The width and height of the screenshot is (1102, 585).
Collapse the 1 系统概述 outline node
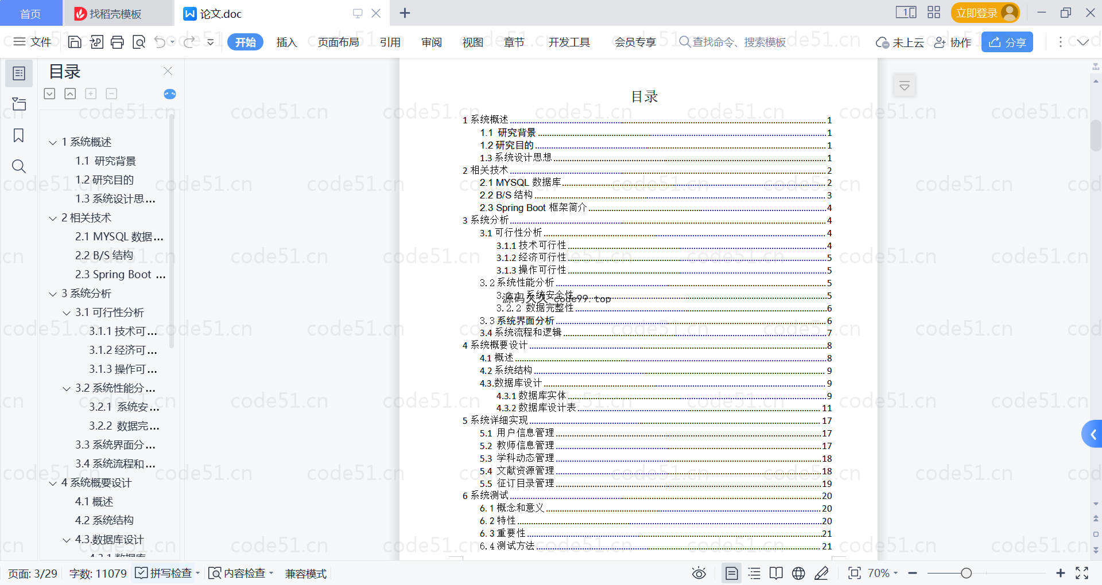pyautogui.click(x=53, y=142)
